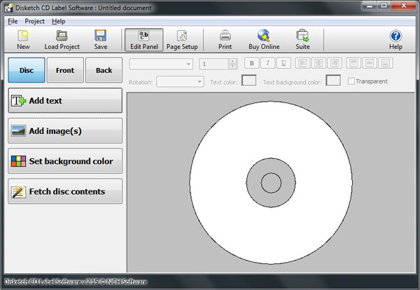The width and height of the screenshot is (420, 290).
Task: Print the label using Print icon
Action: click(225, 40)
